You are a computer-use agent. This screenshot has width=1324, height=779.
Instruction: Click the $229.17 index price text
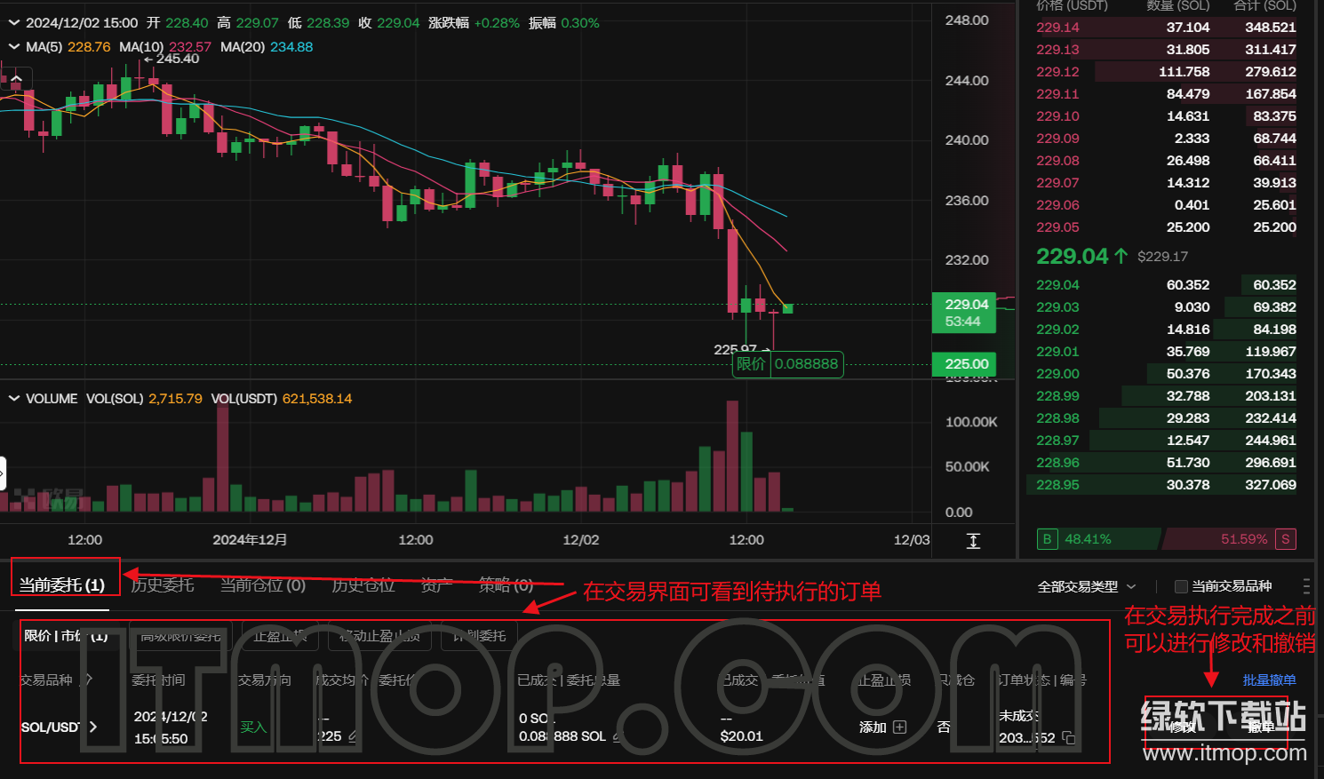click(x=1162, y=257)
